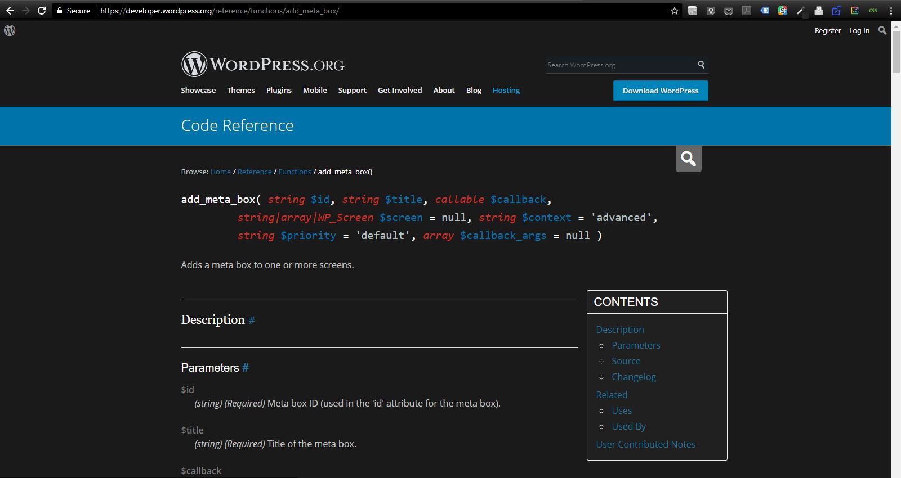
Task: Jump to Uses in the Contents box
Action: 622,411
